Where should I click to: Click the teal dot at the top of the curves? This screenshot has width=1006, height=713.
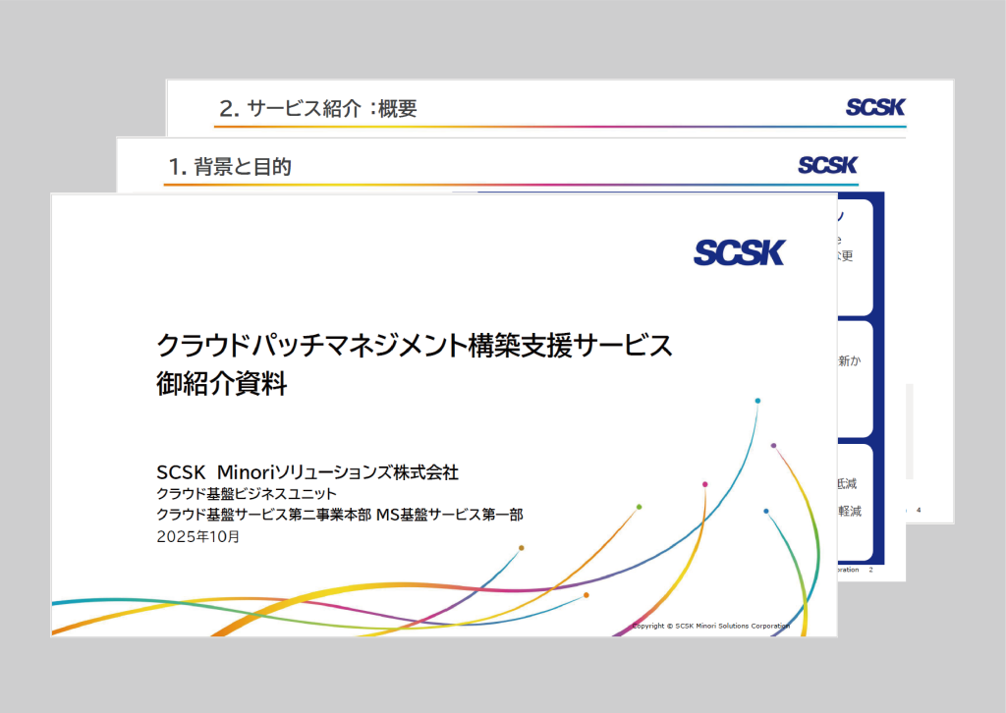click(x=757, y=401)
